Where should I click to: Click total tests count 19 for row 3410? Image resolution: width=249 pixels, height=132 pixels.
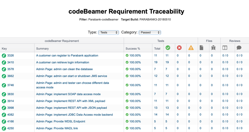click(x=156, y=62)
